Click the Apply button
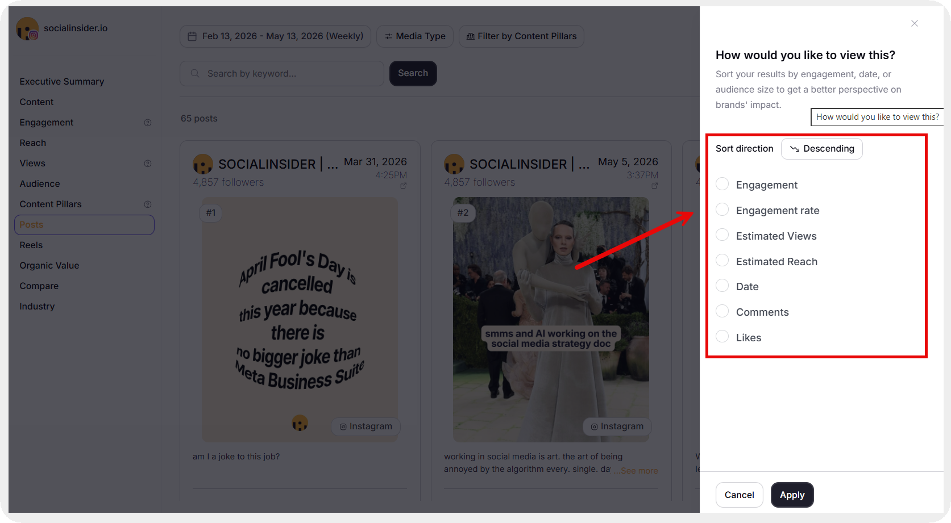Viewport: 951px width, 523px height. [x=792, y=495]
